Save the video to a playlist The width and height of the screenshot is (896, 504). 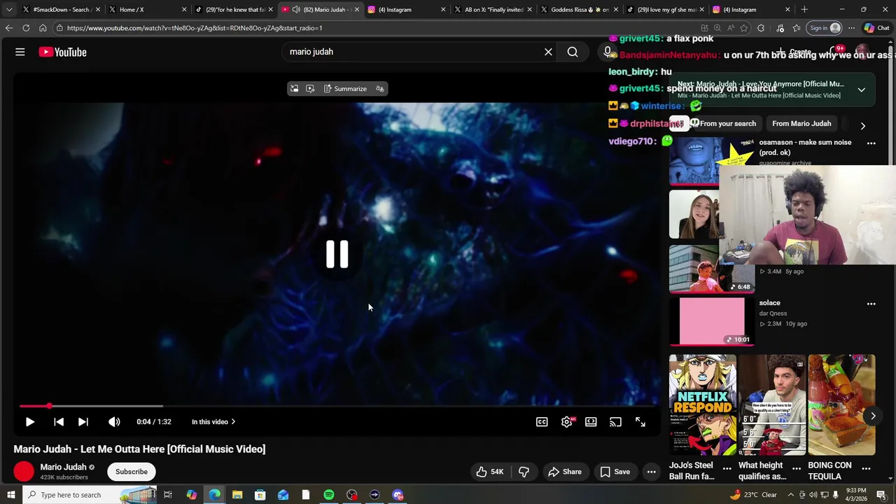(615, 472)
